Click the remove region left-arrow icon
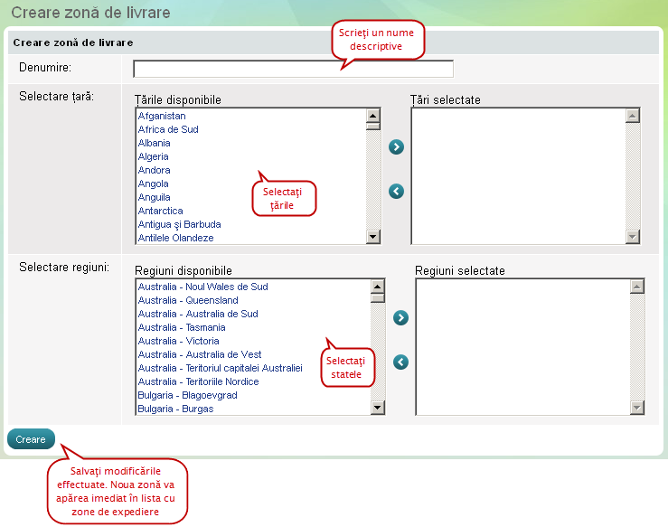This screenshot has height=527, width=668. [400, 362]
